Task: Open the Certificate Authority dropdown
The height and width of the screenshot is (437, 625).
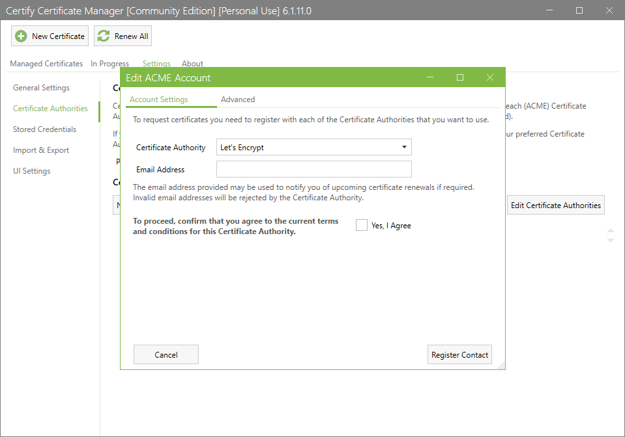Action: (314, 147)
